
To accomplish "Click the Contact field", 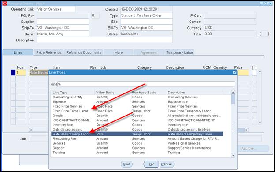I will (x=230, y=22).
